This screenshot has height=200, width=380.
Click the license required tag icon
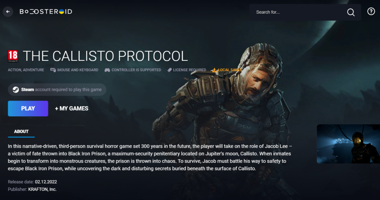(170, 70)
